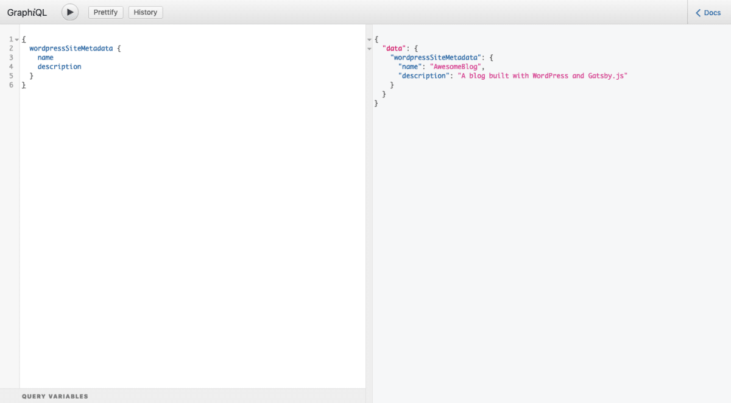The height and width of the screenshot is (403, 731).
Task: Click line number 3 in the gutter
Action: click(x=11, y=57)
